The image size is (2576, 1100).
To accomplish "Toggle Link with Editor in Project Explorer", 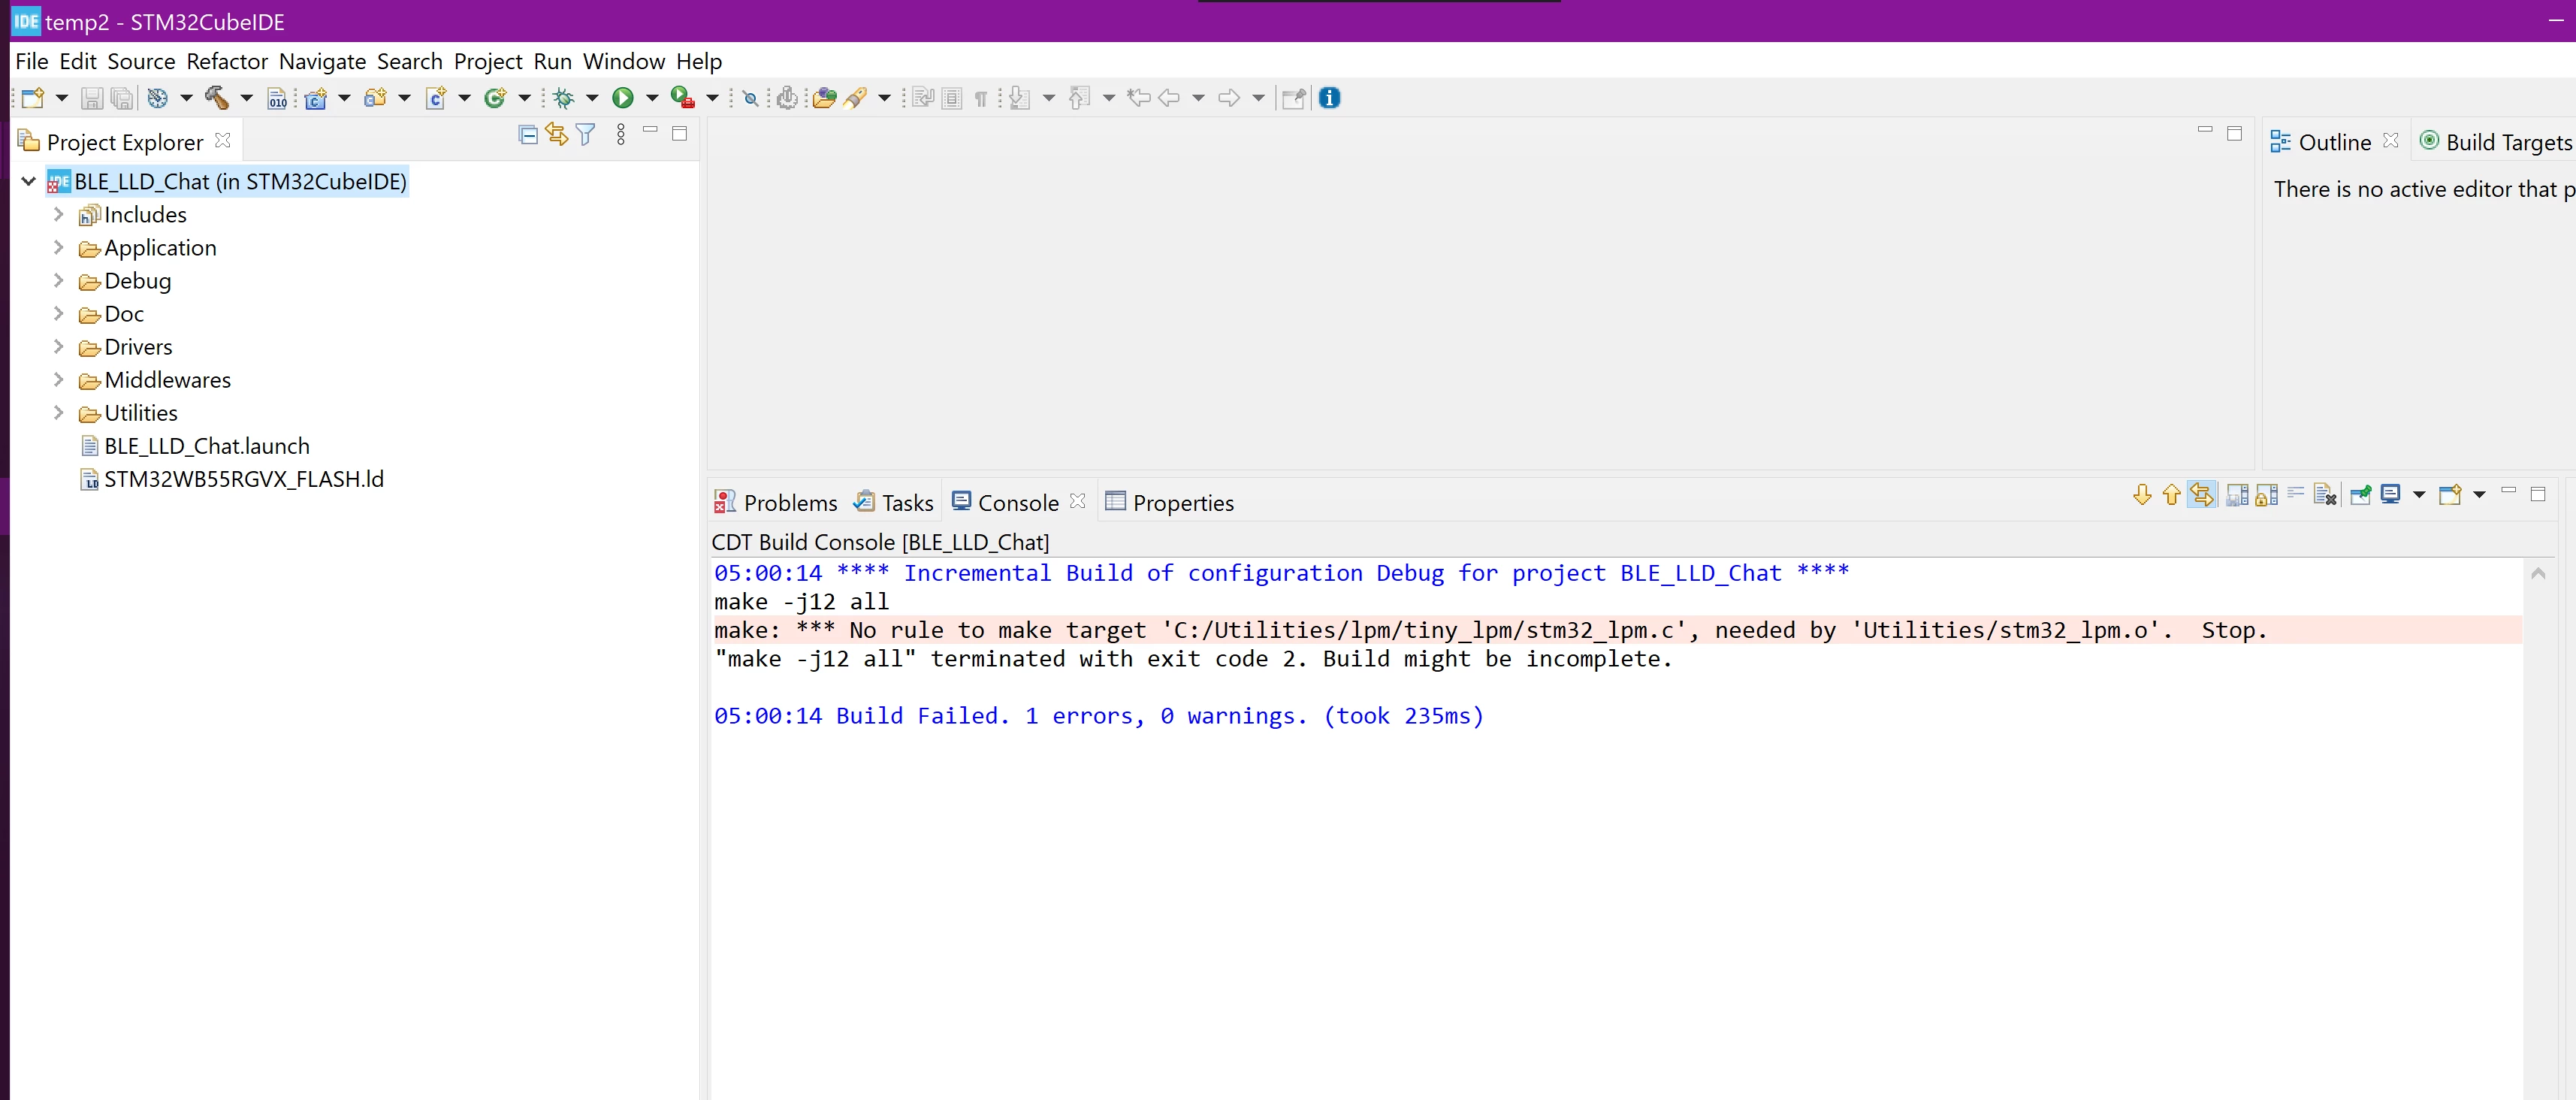I will (557, 135).
